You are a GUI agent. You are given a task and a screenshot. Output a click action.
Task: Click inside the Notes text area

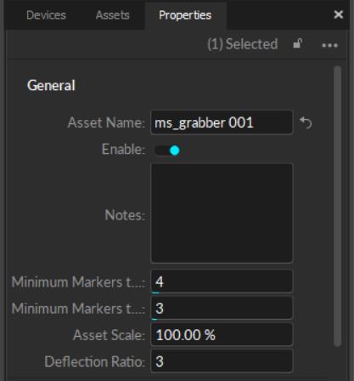[x=222, y=213]
